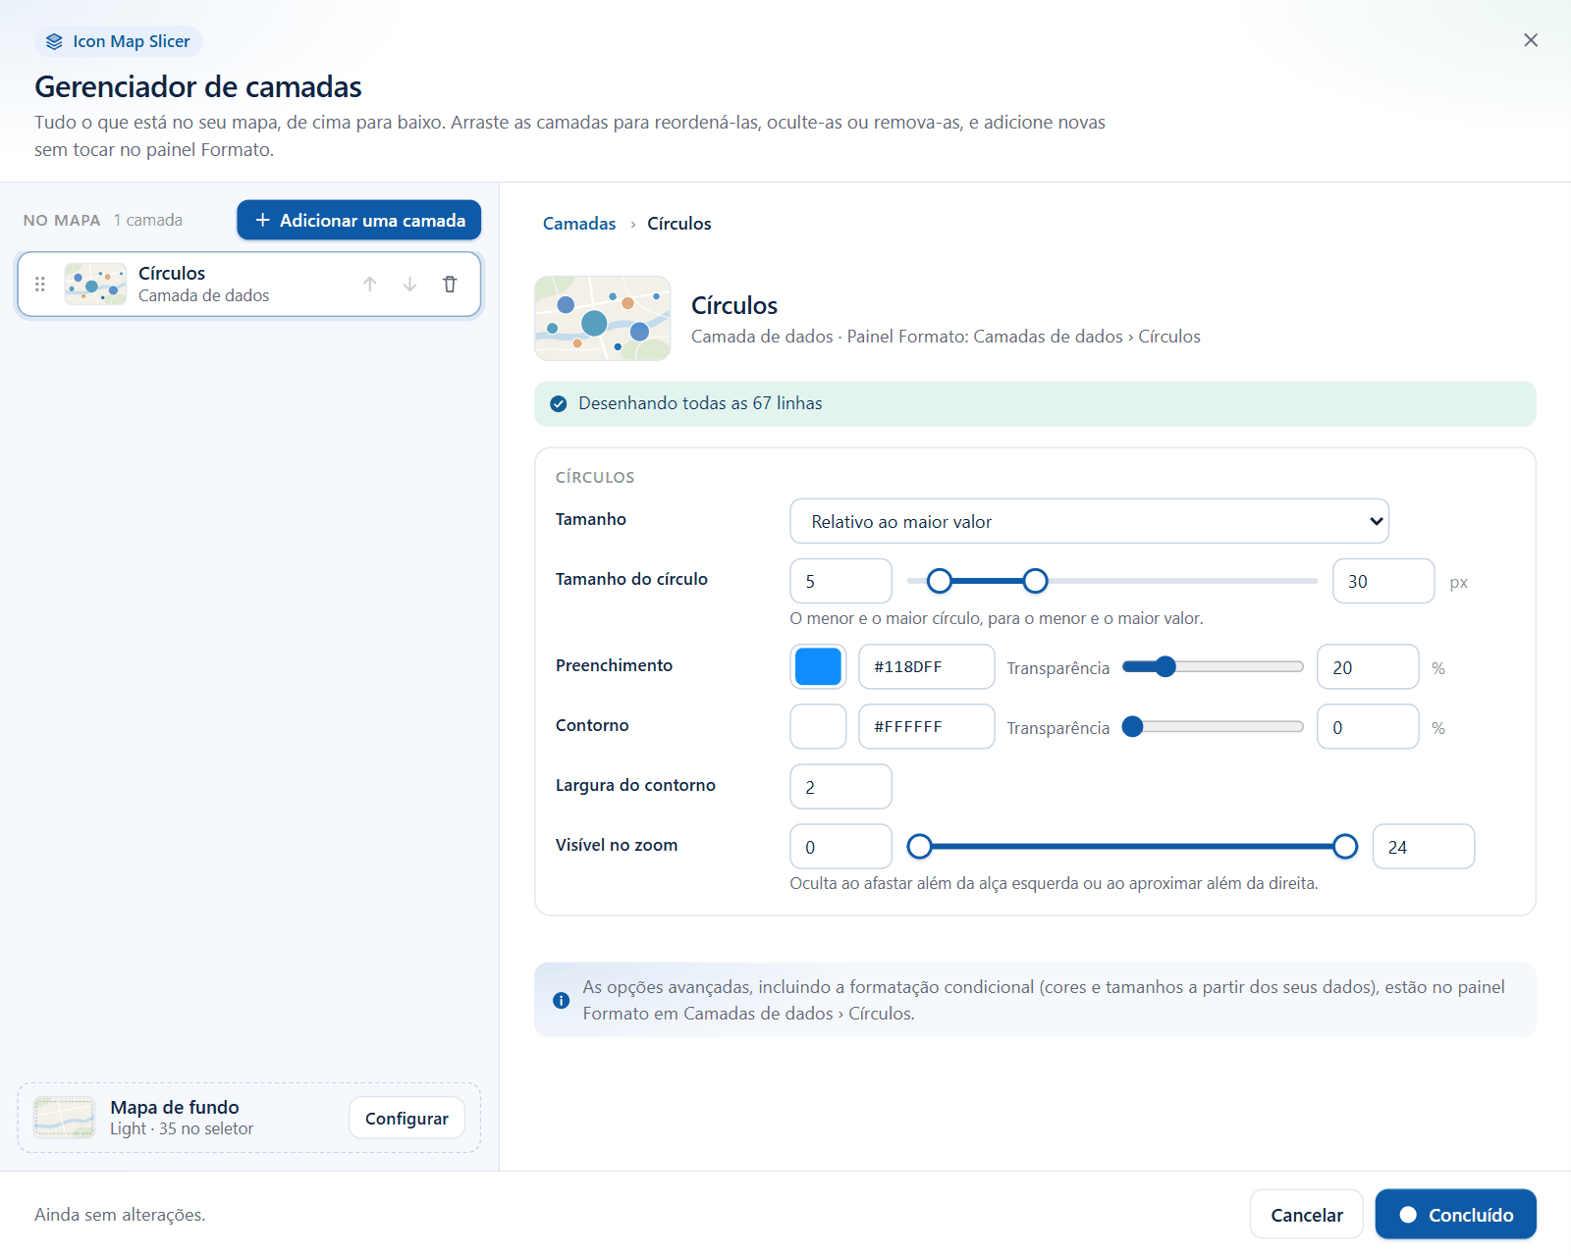Open the blue fill color swatch
This screenshot has height=1256, width=1571.
tap(818, 667)
